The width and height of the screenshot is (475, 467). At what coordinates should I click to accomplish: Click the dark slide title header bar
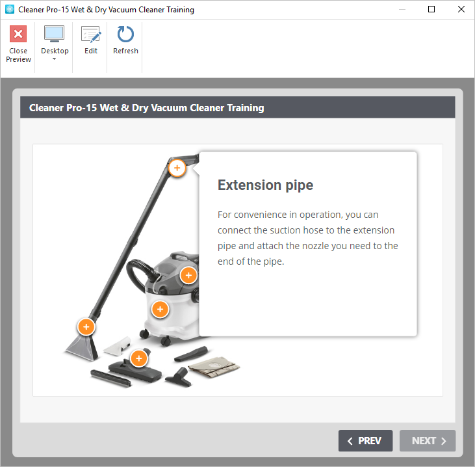[x=238, y=107]
